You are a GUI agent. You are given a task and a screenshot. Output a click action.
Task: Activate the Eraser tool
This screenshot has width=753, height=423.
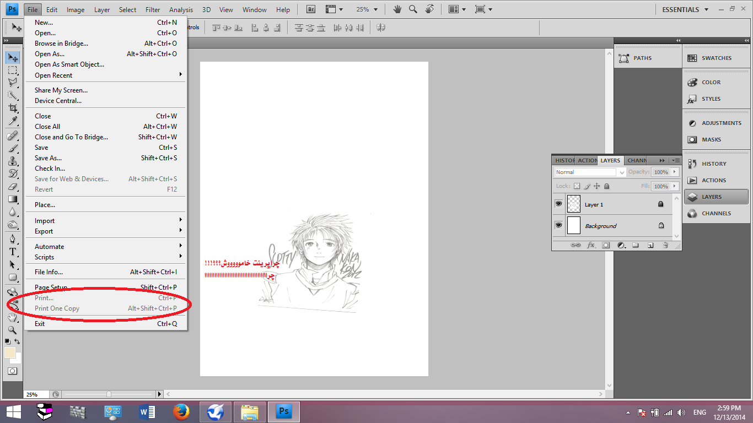pos(12,186)
